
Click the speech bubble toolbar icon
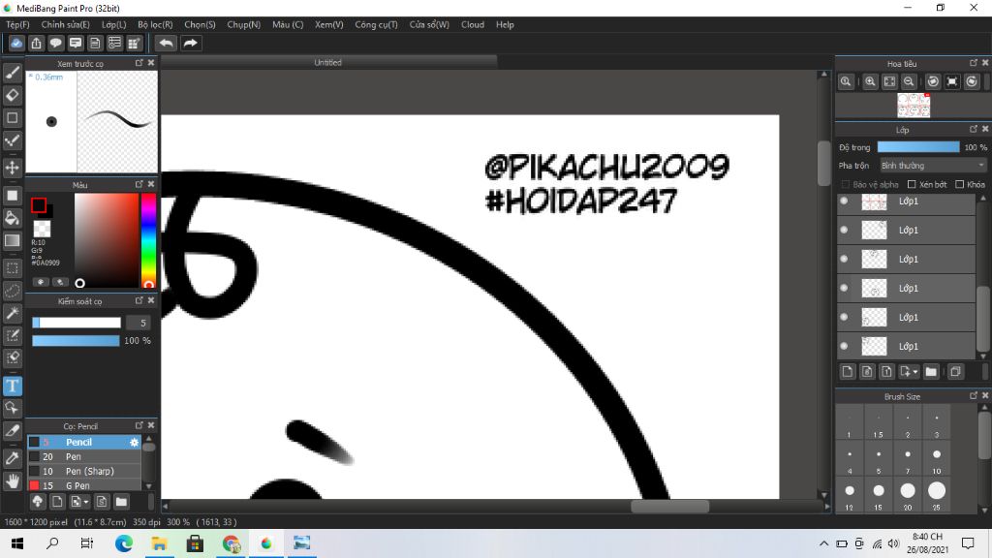tap(55, 43)
